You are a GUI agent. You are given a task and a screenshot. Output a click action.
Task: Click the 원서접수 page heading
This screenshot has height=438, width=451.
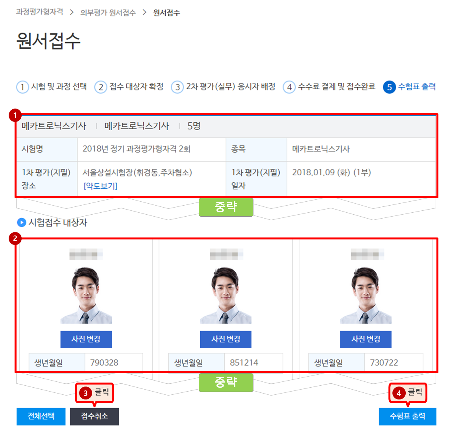tap(48, 40)
